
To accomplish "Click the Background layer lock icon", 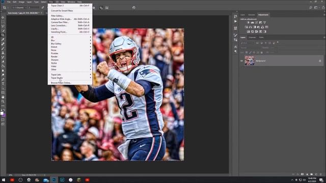I will pos(320,61).
